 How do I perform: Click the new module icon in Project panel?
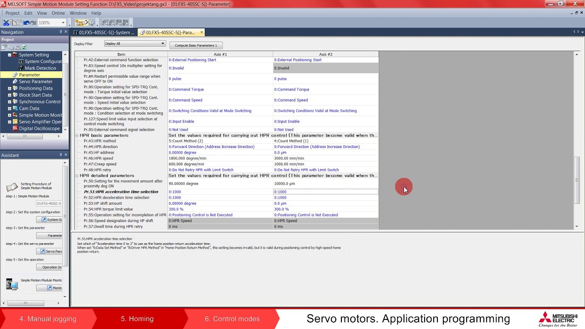(x=4, y=47)
